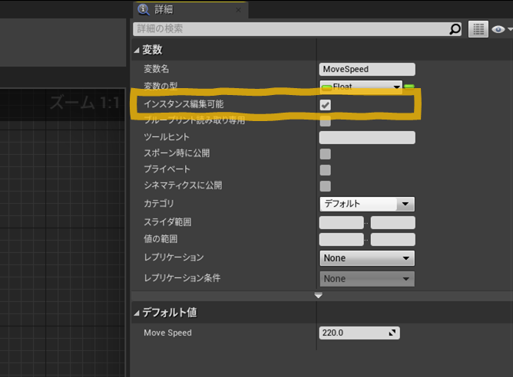
Task: Click the spinner arrow icon in Move Speed field
Action: tap(392, 333)
